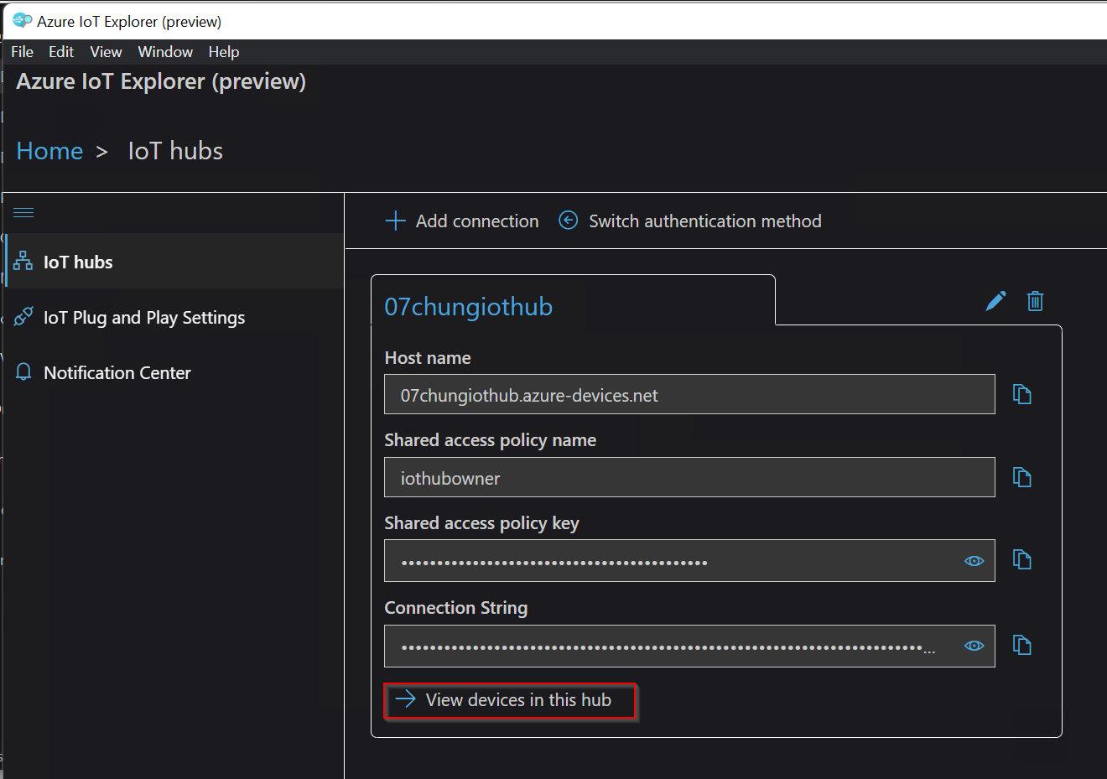Reveal the Connection String value
This screenshot has height=779, width=1107.
pyautogui.click(x=974, y=646)
